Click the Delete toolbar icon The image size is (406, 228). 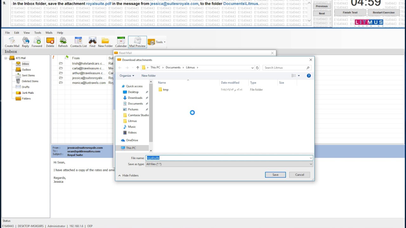coord(50,42)
